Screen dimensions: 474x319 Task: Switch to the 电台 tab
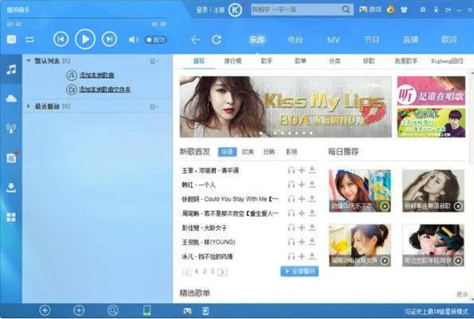pyautogui.click(x=295, y=40)
